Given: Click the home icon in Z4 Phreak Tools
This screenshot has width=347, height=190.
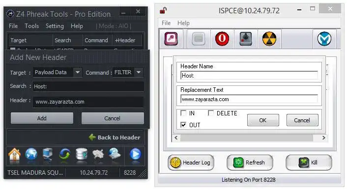Looking at the screenshot, I should pos(14,154).
